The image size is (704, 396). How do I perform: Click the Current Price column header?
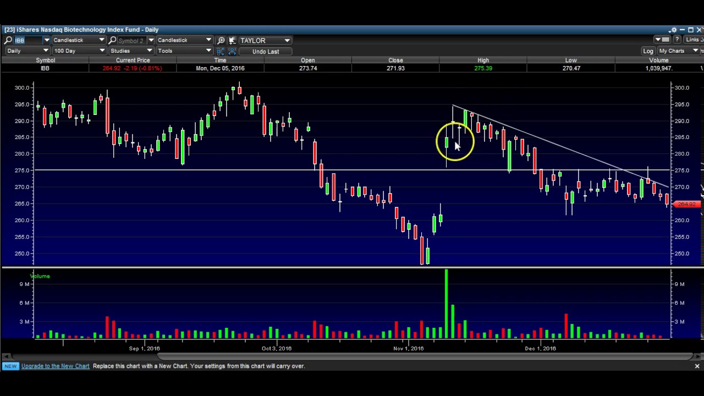click(133, 61)
